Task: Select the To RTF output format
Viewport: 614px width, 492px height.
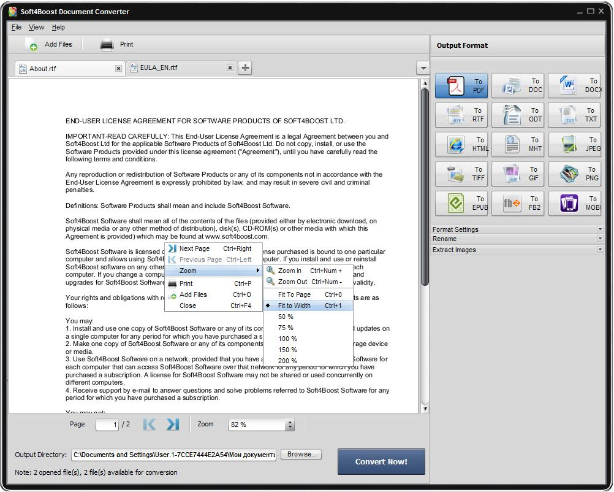Action: pyautogui.click(x=461, y=115)
